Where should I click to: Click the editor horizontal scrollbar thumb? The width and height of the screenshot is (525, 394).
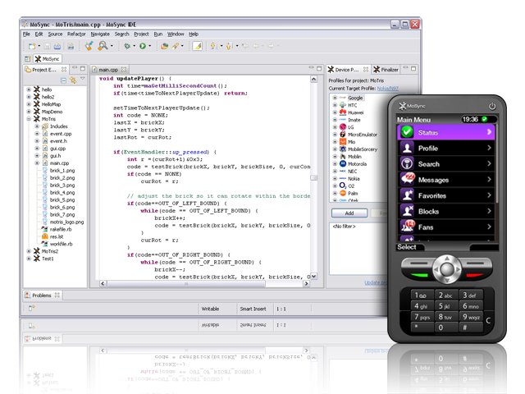coord(186,283)
